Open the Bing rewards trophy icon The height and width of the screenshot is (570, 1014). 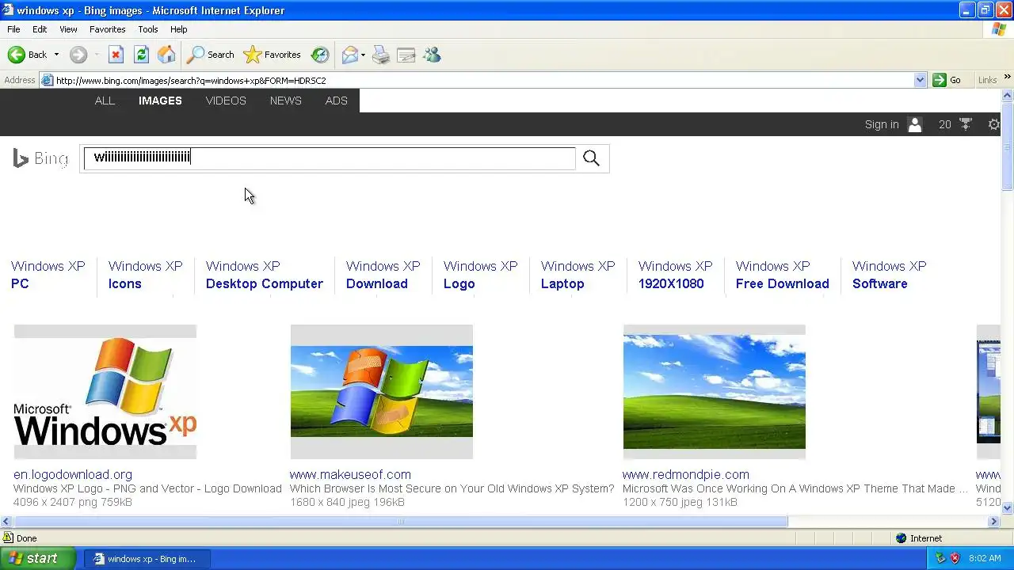(965, 124)
